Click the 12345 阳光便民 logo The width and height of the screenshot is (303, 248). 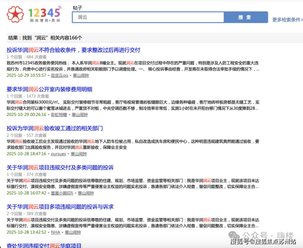(x=34, y=14)
